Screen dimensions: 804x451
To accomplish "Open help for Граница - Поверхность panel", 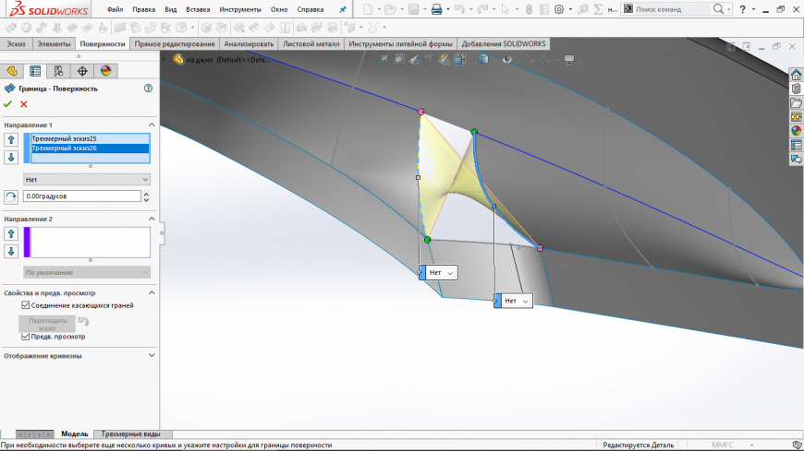I will 148,89.
